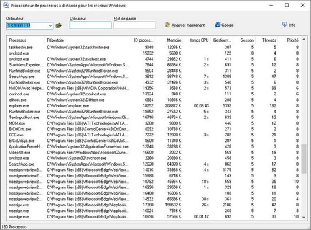Select the SearchApp.exe row with ID 12628
The height and width of the screenshot is (230, 311).
coord(154,164)
